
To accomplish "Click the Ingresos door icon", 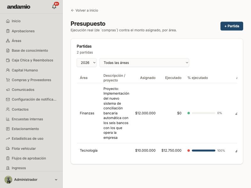I will (8, 168).
